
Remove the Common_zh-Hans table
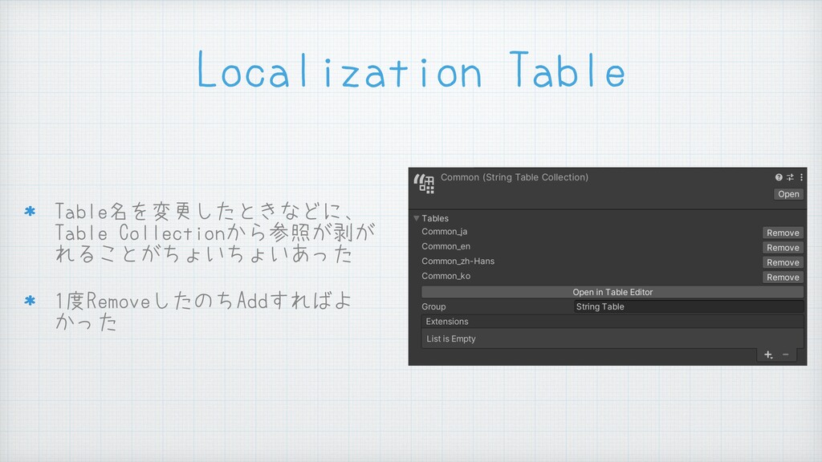tap(783, 262)
